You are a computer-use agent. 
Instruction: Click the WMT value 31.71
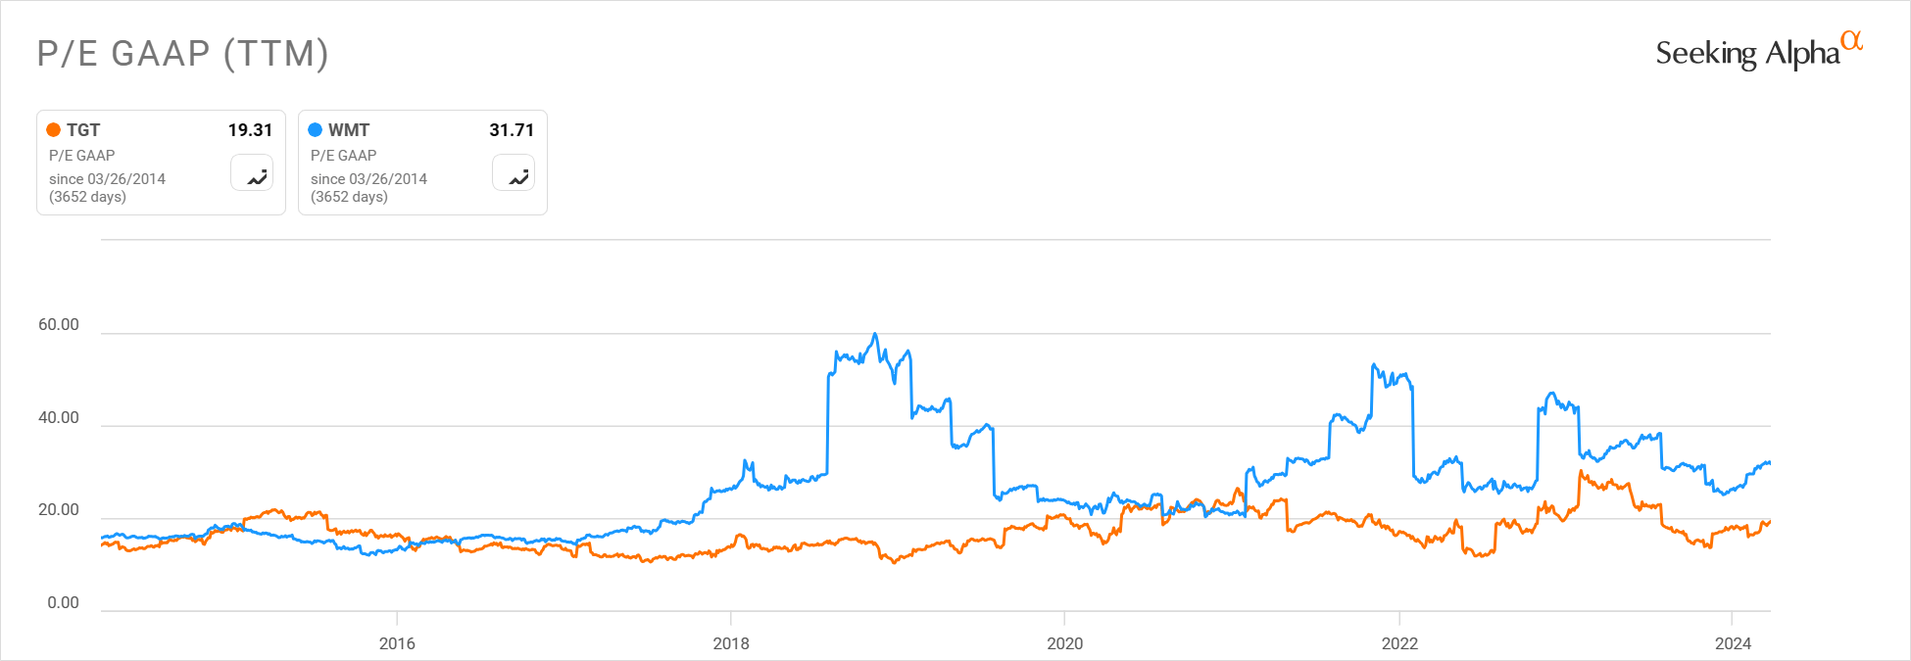point(512,130)
